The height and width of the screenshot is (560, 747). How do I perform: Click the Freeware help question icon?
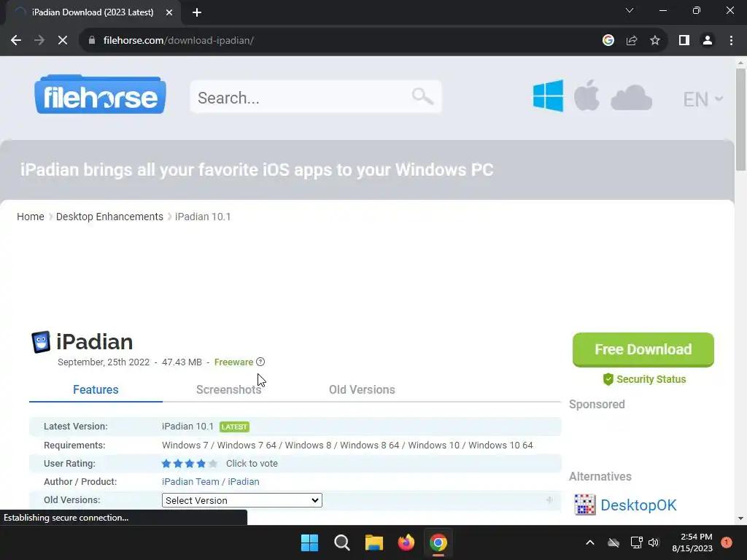click(x=260, y=362)
